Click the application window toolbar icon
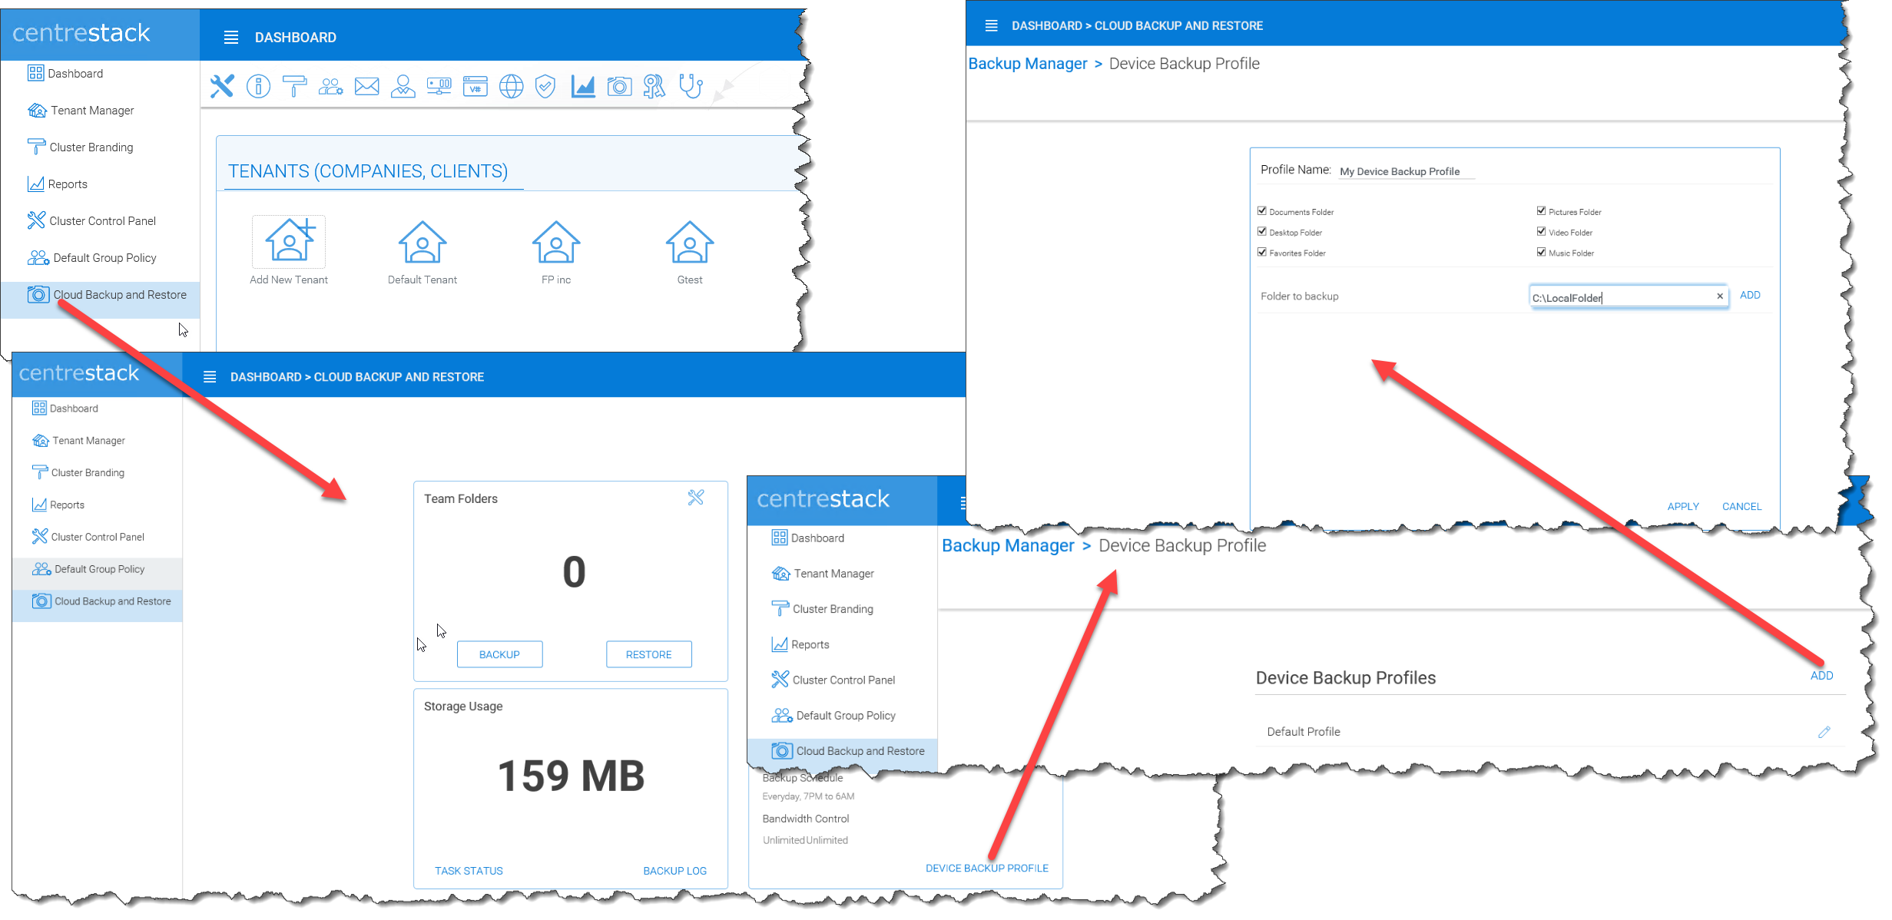1892x920 pixels. (x=475, y=86)
